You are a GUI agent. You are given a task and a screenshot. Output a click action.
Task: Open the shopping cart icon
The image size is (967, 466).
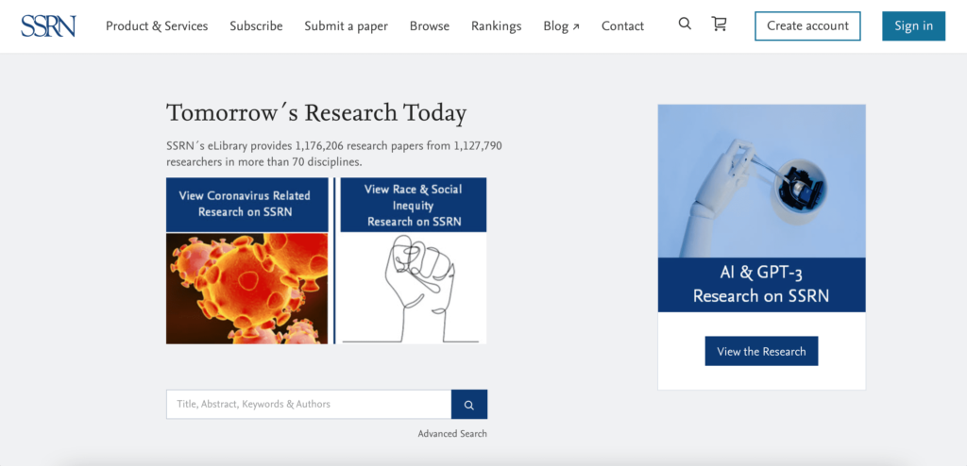click(x=720, y=25)
